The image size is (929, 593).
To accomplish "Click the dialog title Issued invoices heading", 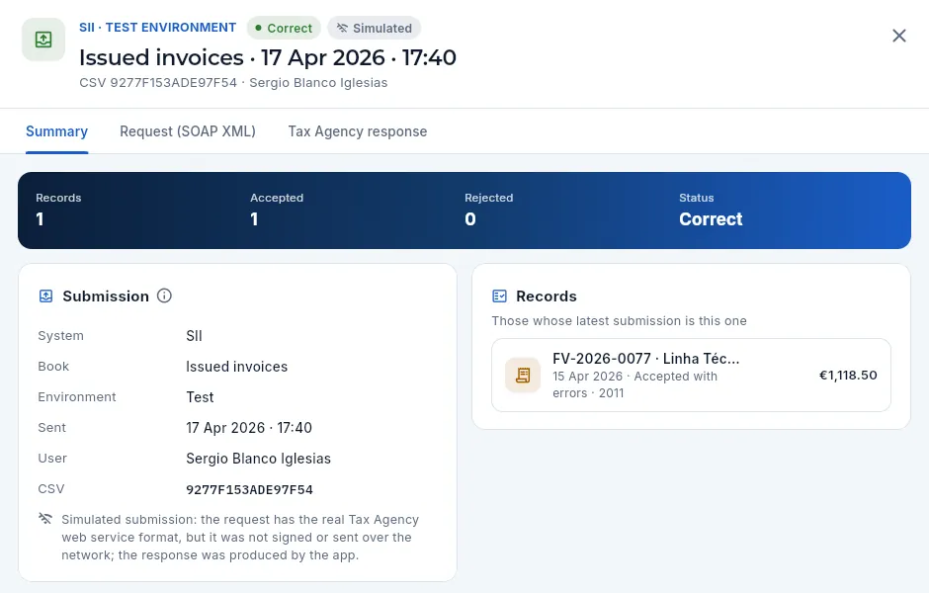I will click(268, 57).
